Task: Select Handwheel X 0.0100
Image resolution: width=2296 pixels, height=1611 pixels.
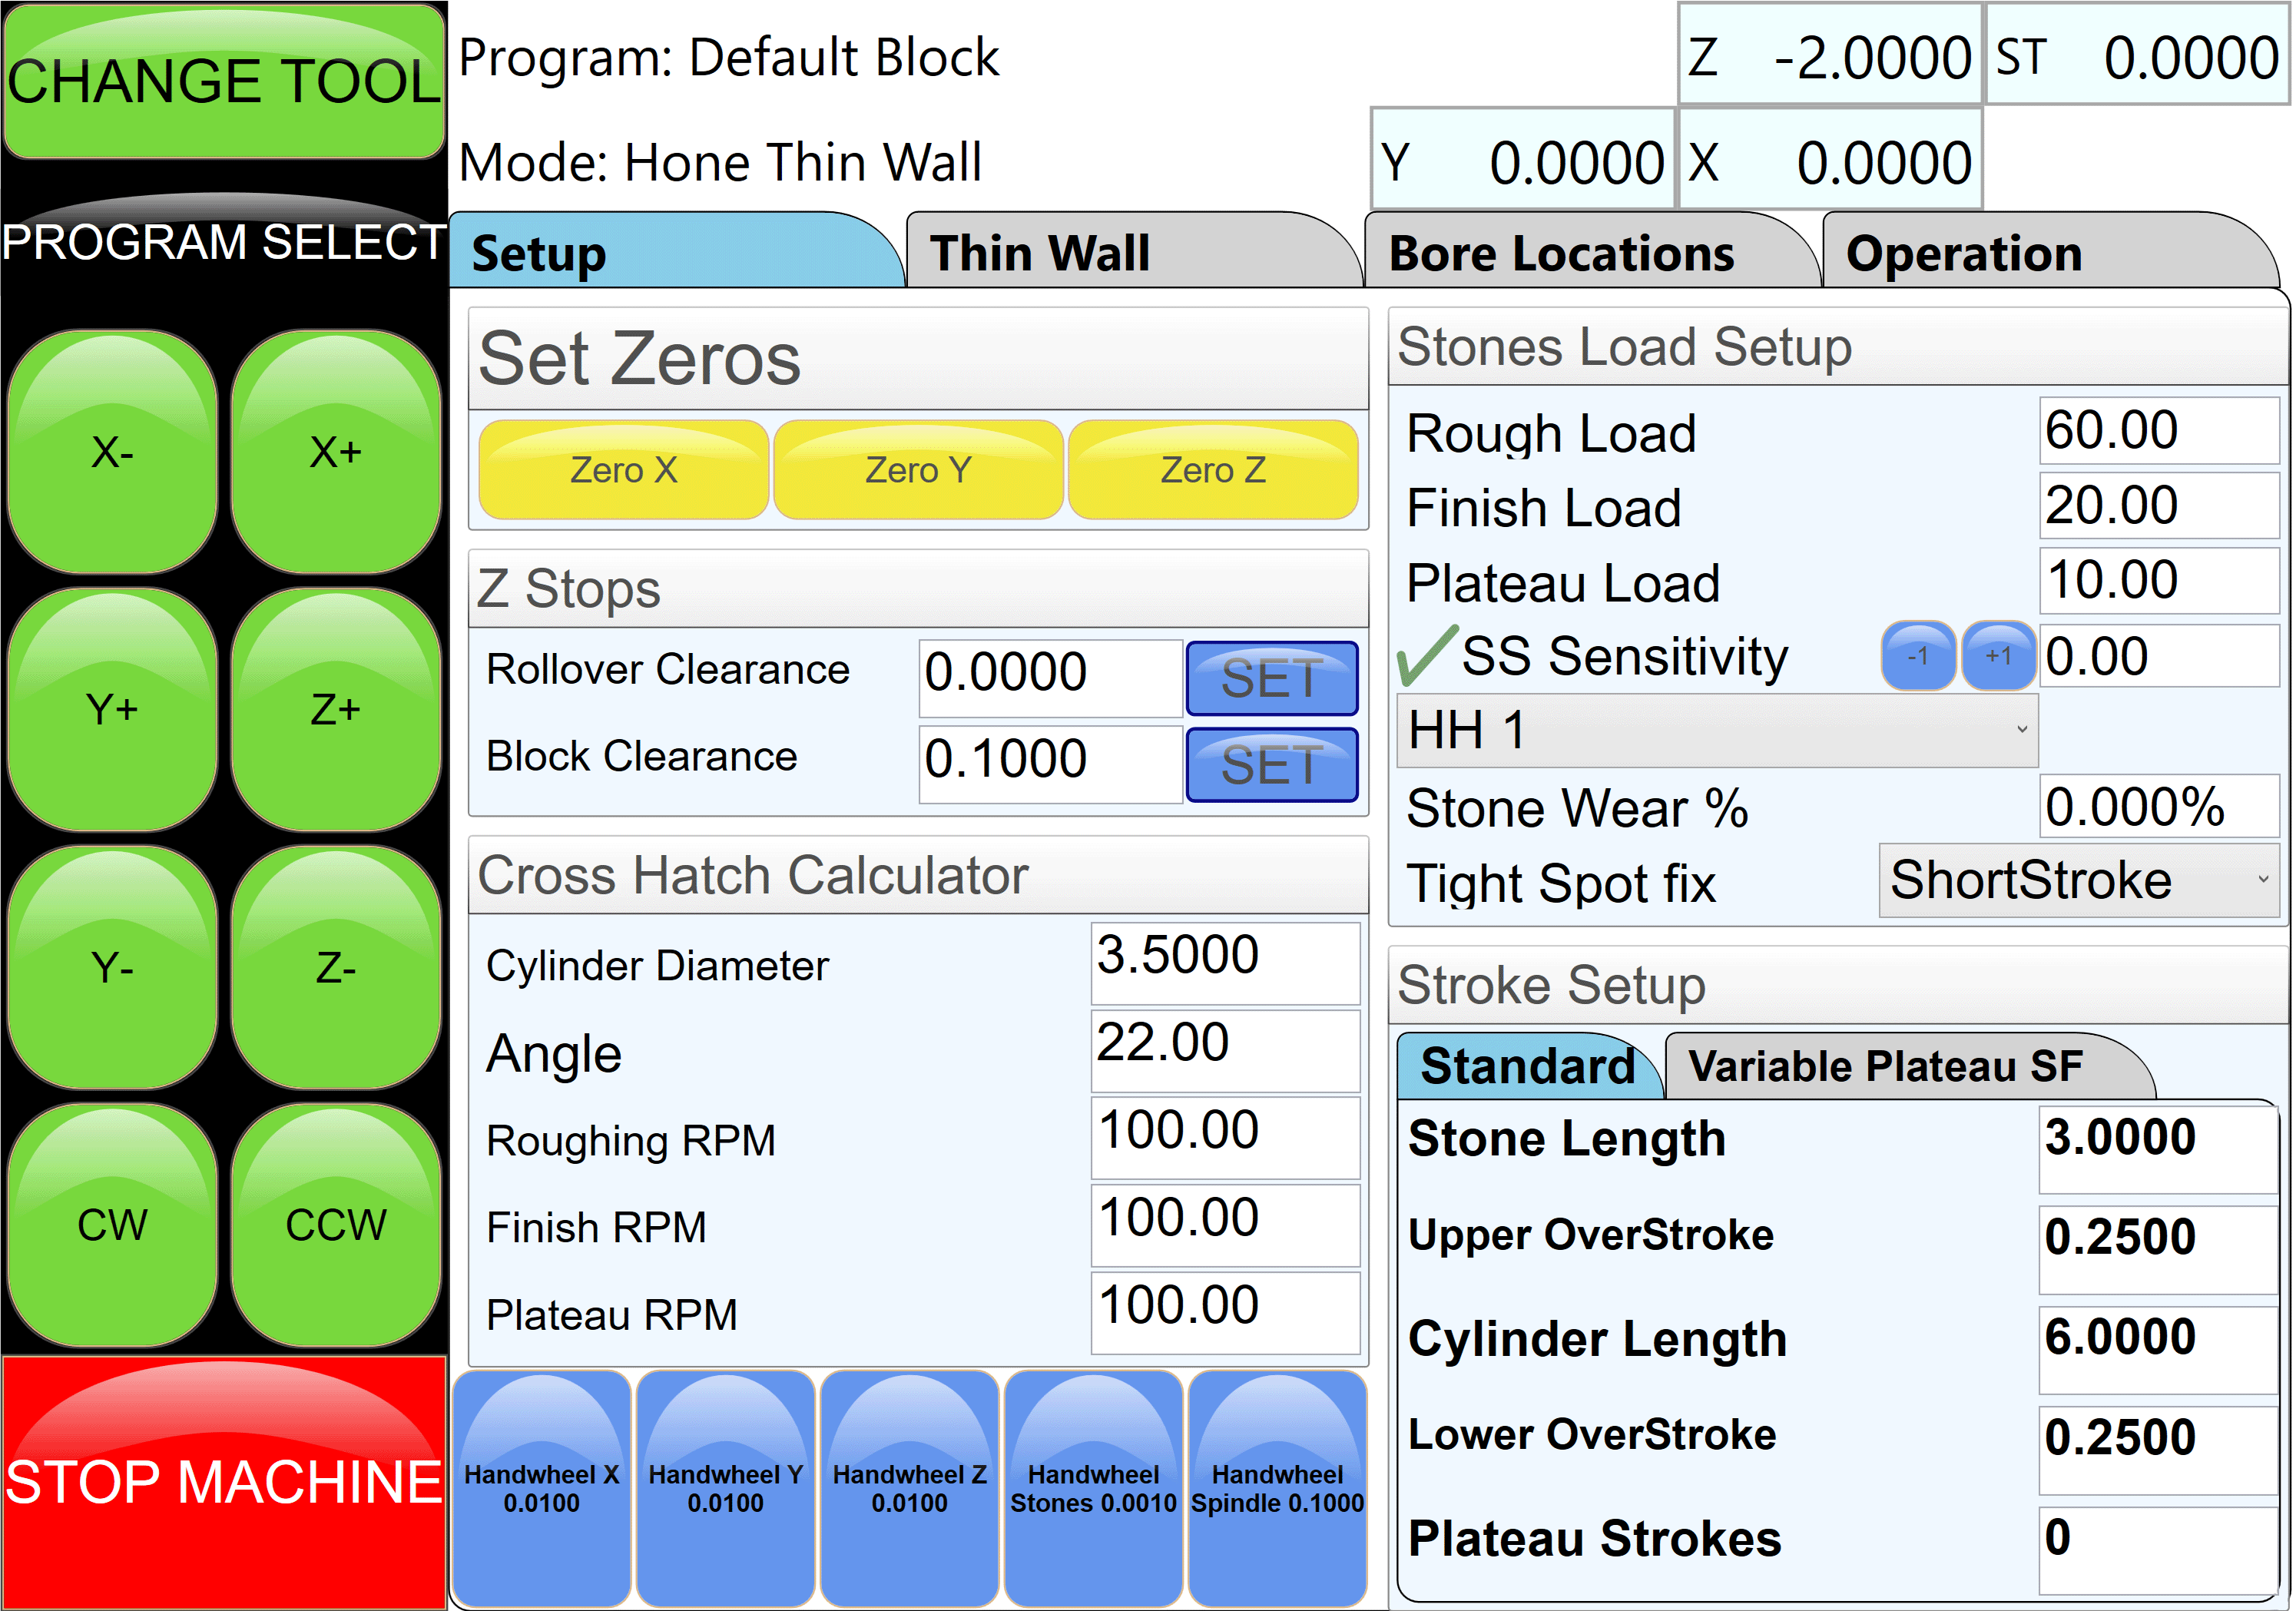Action: 541,1488
